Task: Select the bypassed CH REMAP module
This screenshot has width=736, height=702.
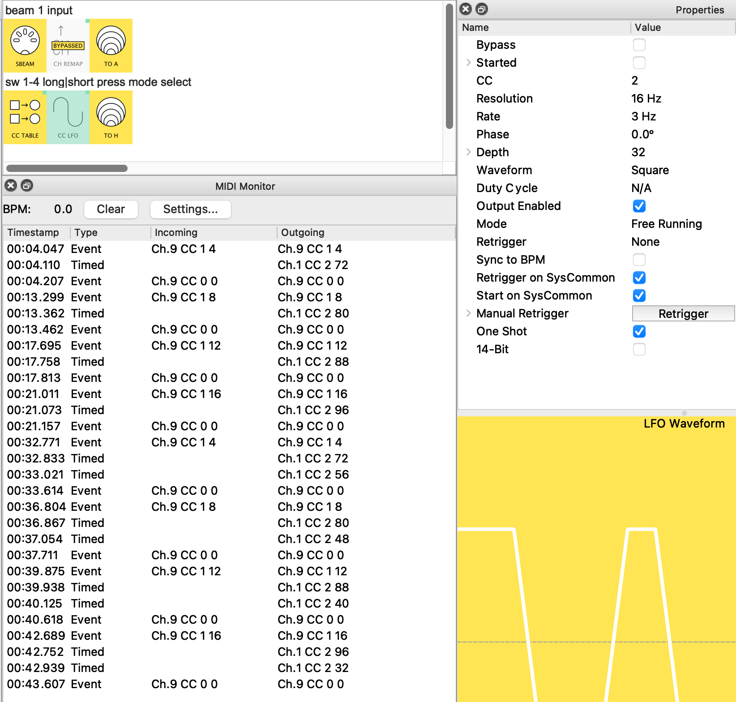Action: coord(68,46)
